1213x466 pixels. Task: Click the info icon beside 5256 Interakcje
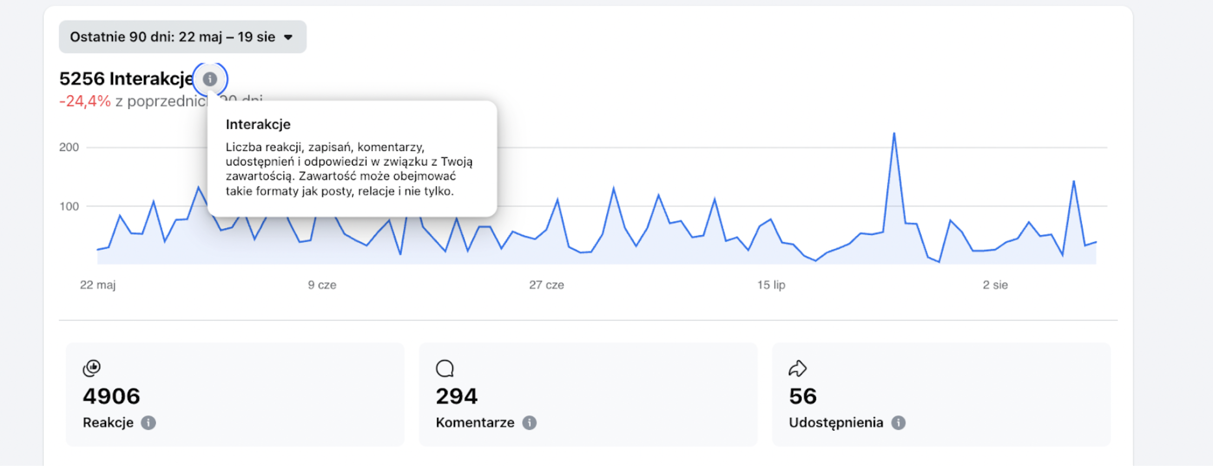pyautogui.click(x=210, y=79)
